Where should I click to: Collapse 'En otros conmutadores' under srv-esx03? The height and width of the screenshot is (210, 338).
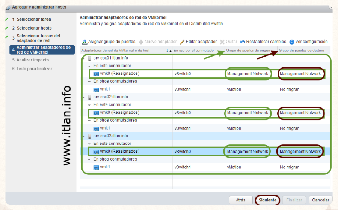pos(89,159)
